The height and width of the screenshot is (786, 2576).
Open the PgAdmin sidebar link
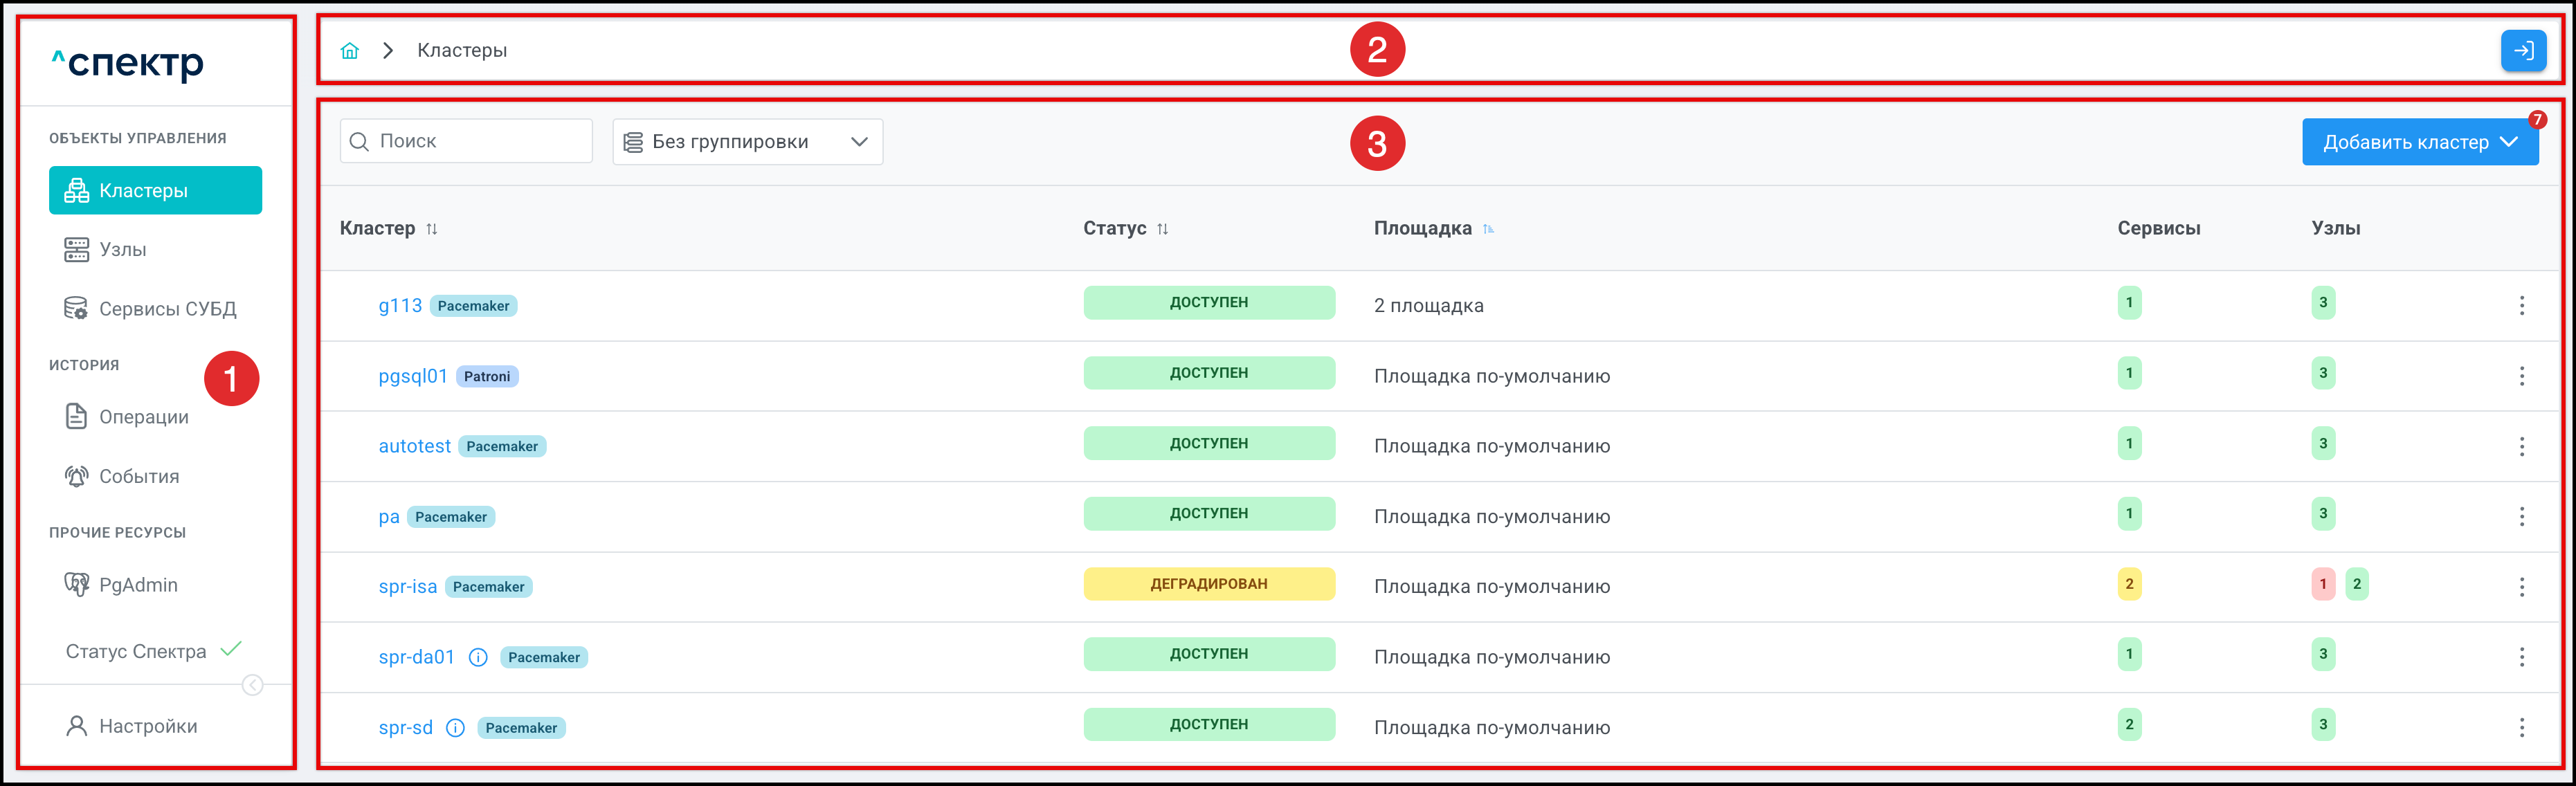point(138,585)
